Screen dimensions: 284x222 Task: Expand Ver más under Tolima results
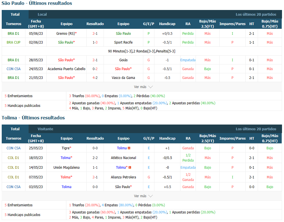click(x=143, y=196)
